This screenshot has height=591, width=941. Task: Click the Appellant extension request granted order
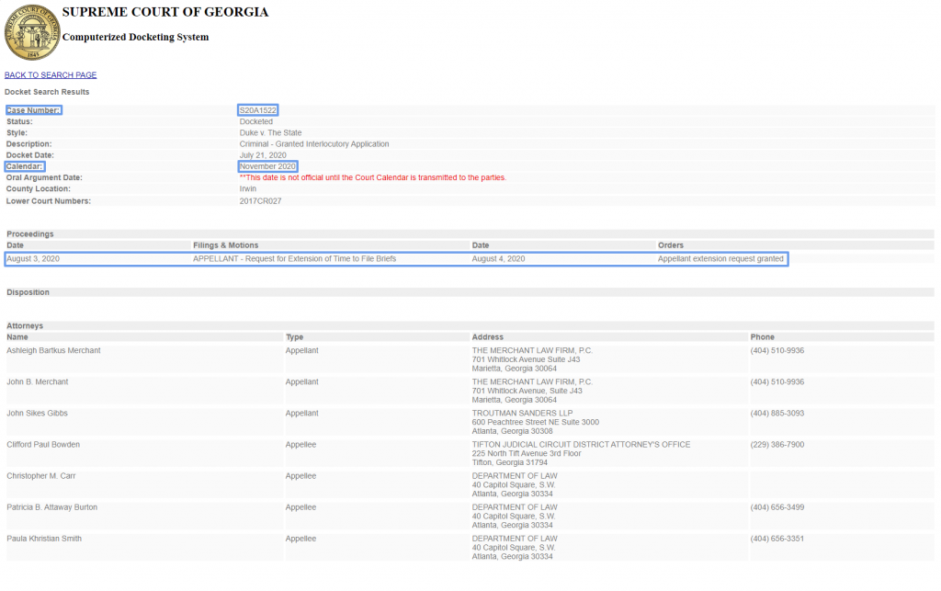[x=721, y=259]
